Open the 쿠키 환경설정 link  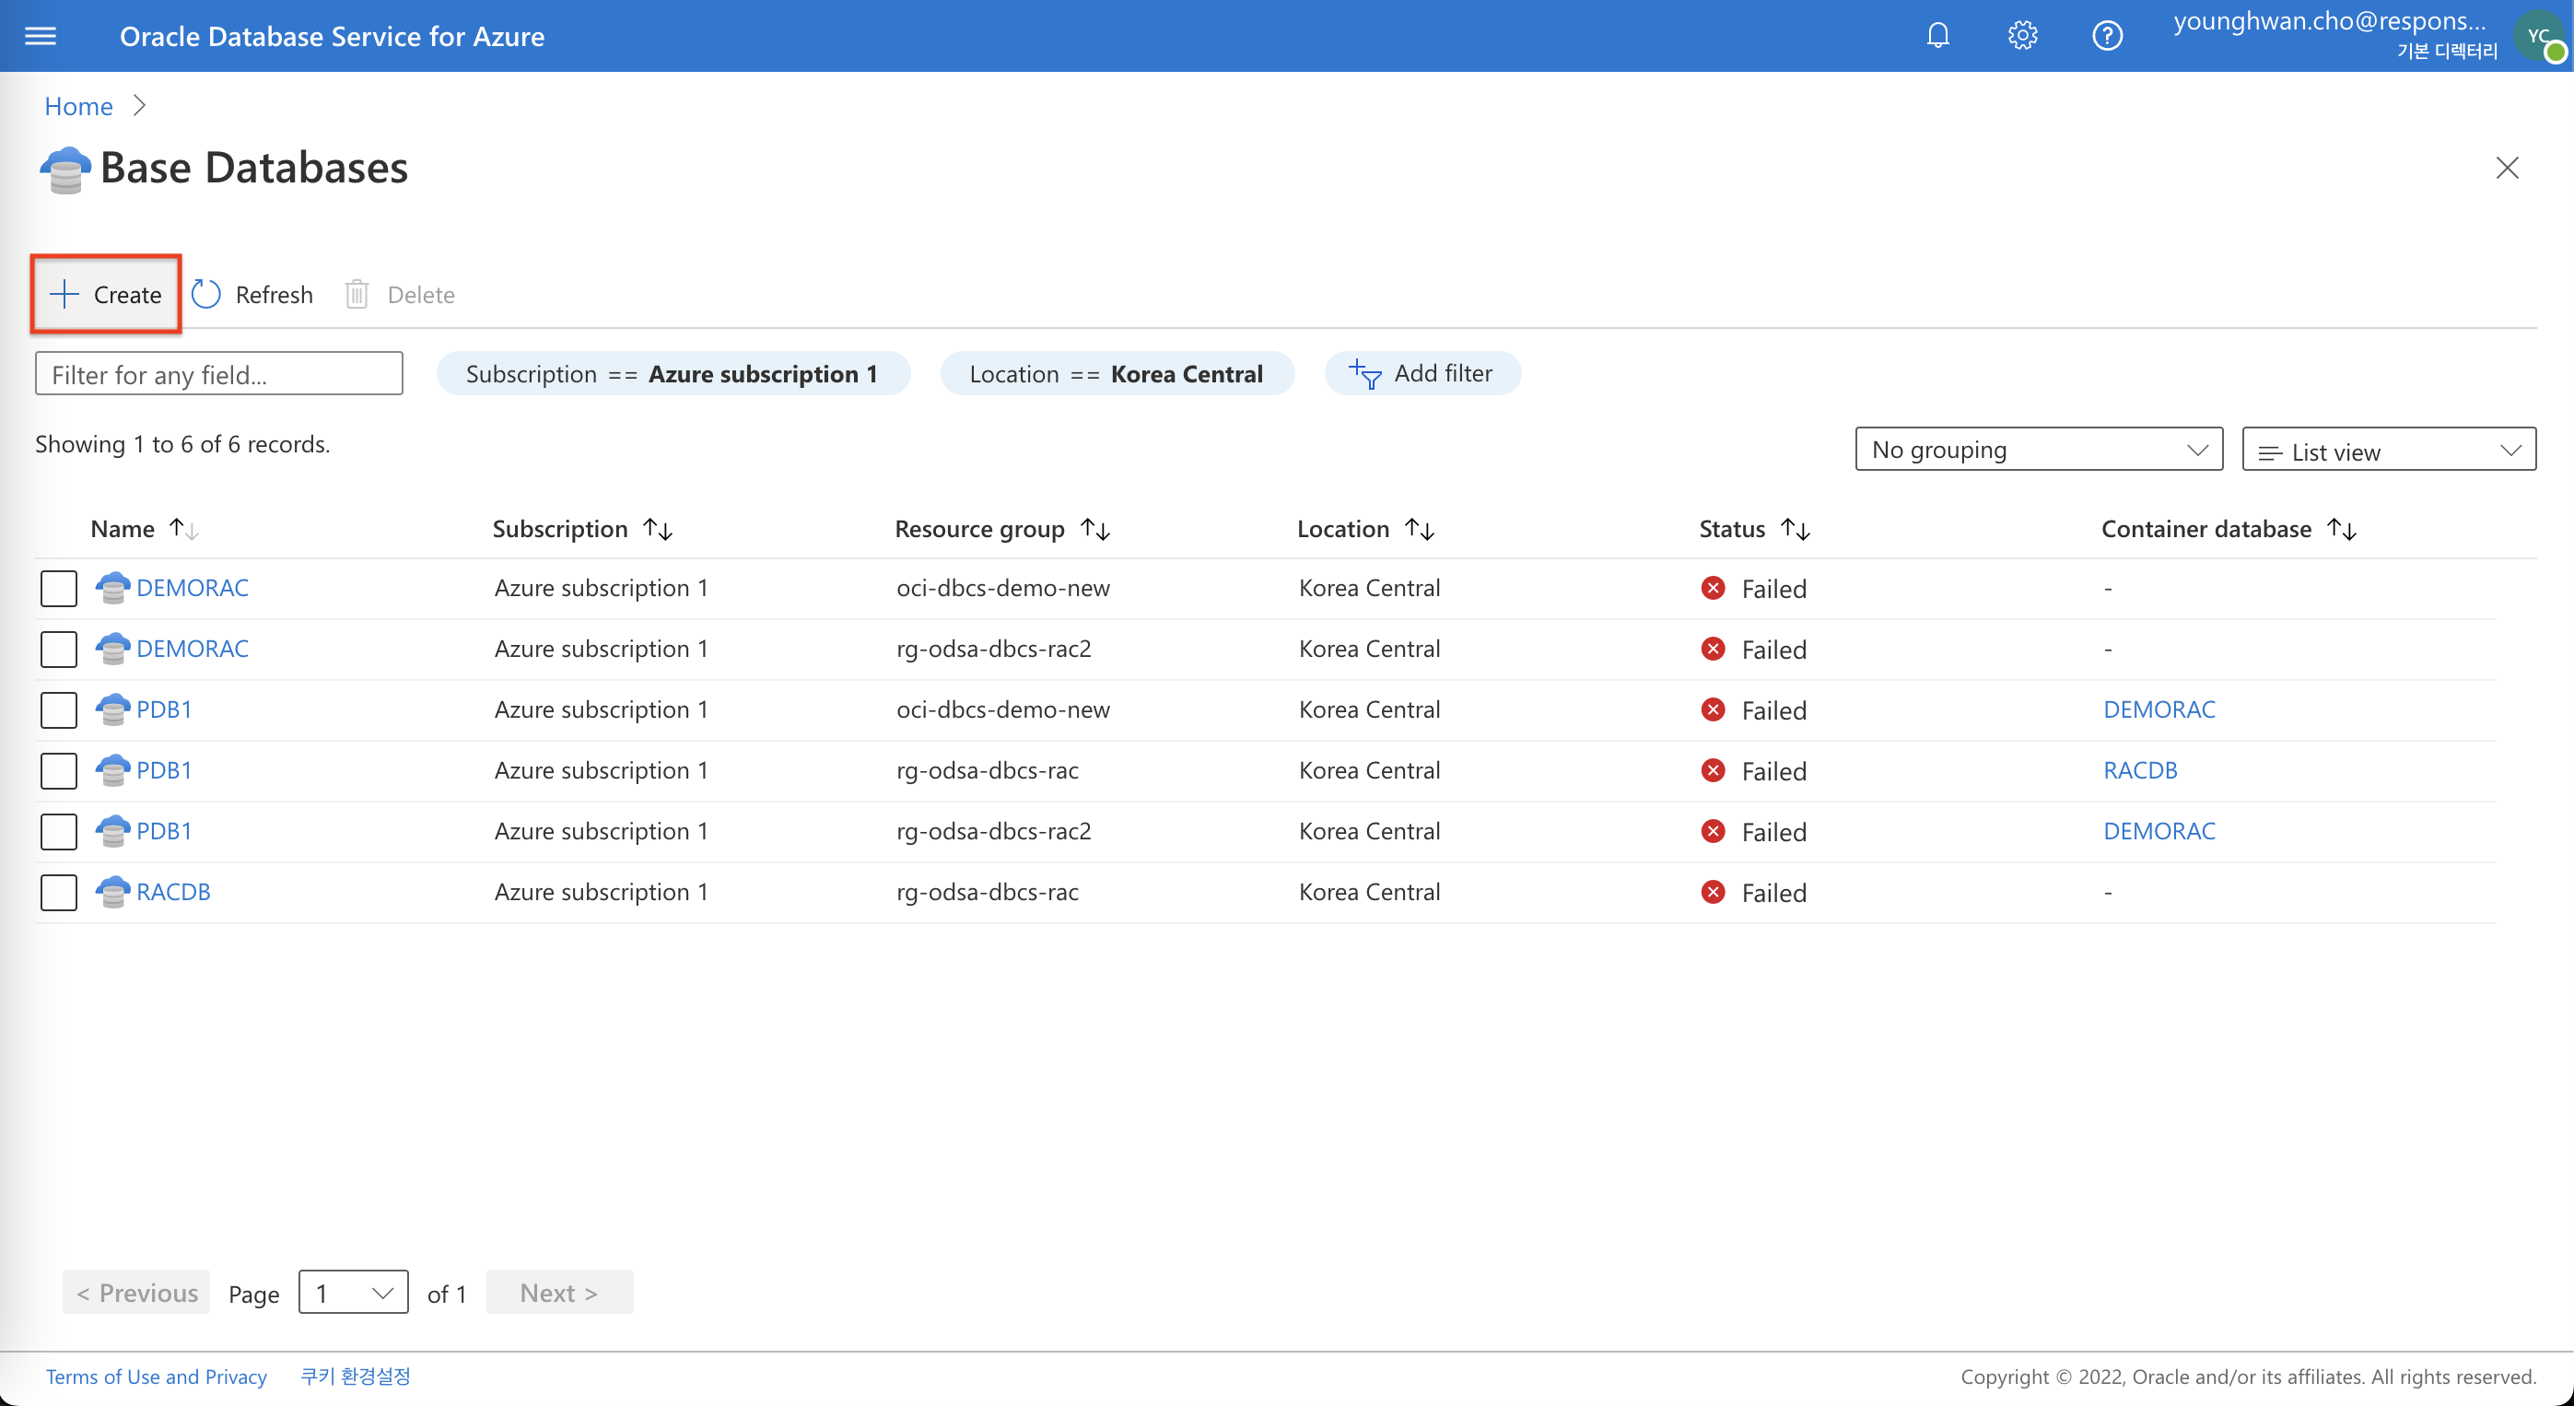(x=356, y=1376)
